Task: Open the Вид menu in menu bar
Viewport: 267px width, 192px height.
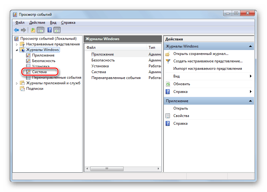Action: click(53, 23)
